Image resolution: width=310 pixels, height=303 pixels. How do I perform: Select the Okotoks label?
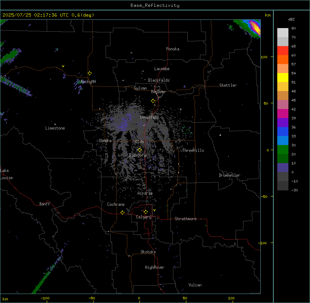148,252
